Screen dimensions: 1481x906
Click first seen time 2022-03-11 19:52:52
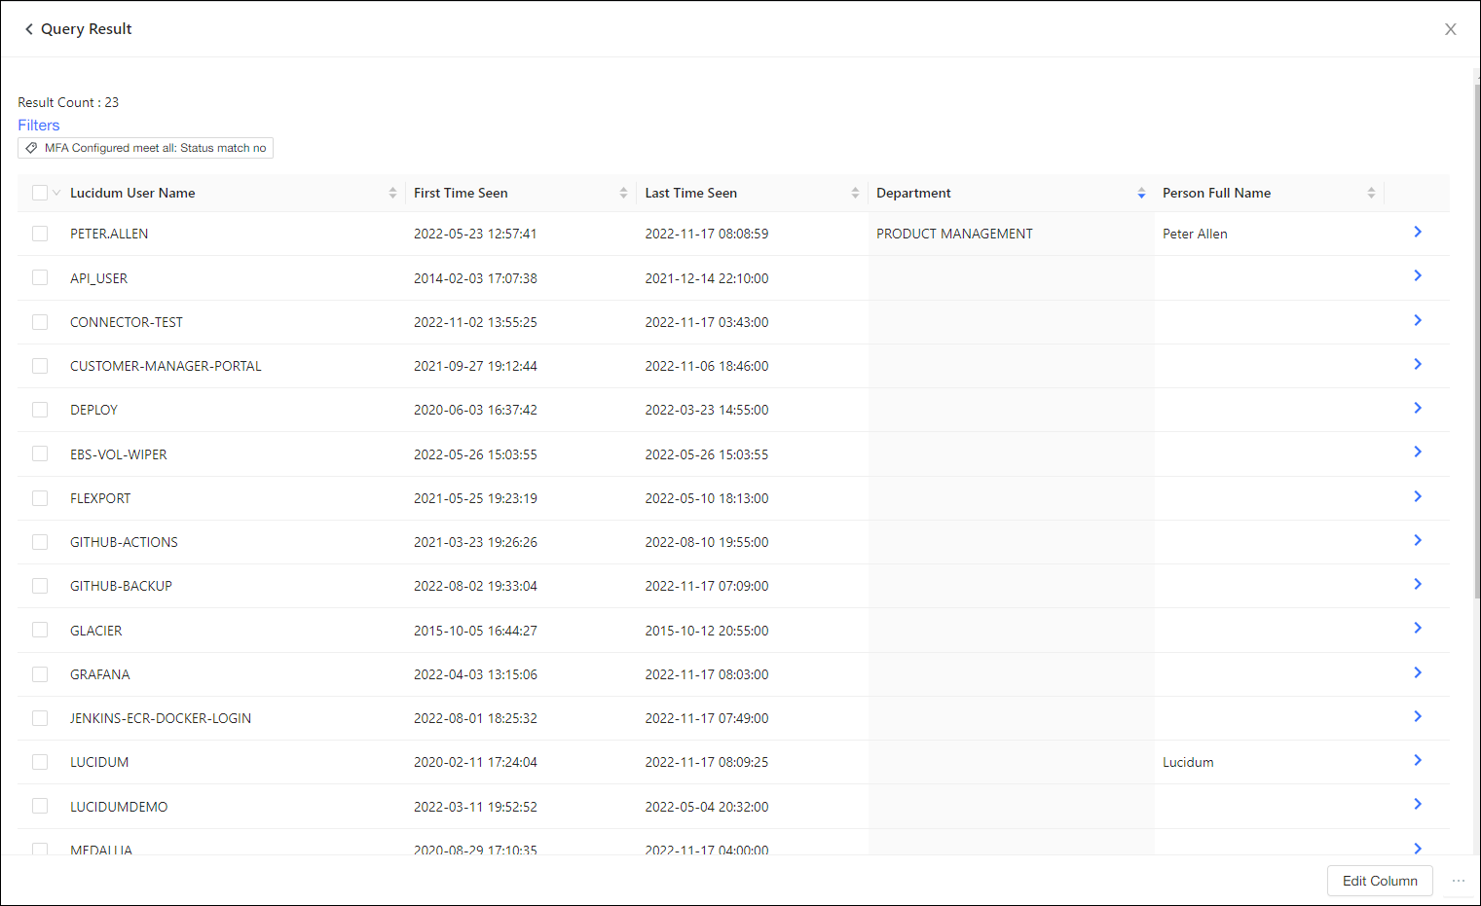pos(475,806)
